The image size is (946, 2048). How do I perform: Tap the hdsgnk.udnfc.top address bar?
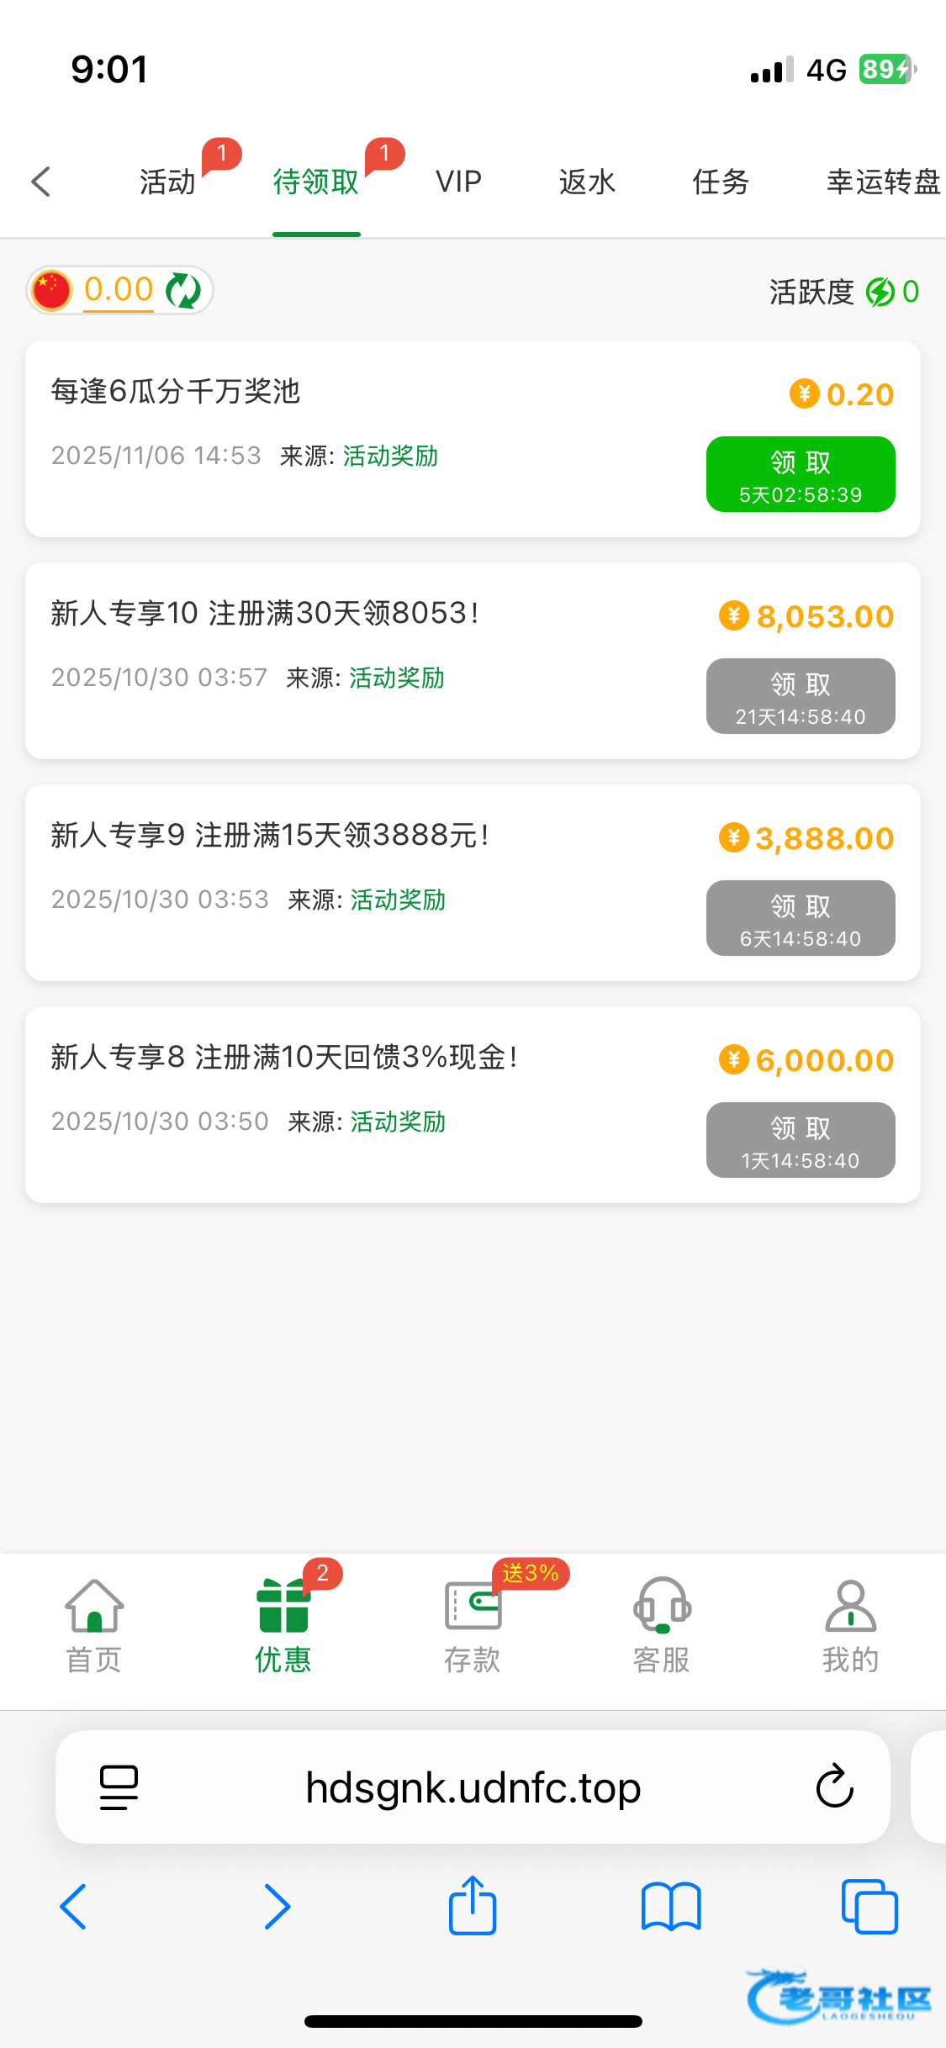[x=473, y=1787]
